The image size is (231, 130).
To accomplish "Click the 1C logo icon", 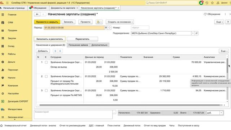I will [2, 3].
